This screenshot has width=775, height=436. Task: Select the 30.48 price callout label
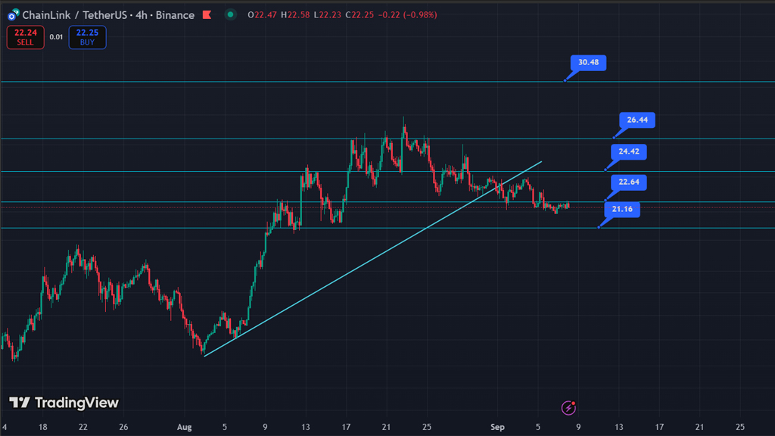[x=588, y=63]
